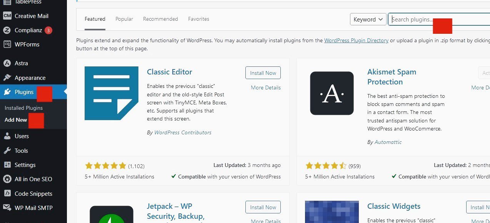Click the WP Mail SMTP envelope icon
This screenshot has width=490, height=223.
[x=7, y=208]
